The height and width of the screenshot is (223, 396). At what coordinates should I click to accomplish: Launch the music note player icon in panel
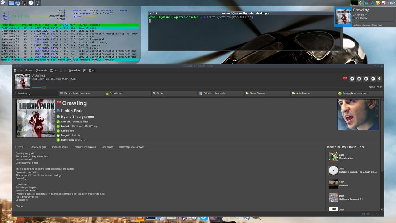pyautogui.click(x=38, y=3)
